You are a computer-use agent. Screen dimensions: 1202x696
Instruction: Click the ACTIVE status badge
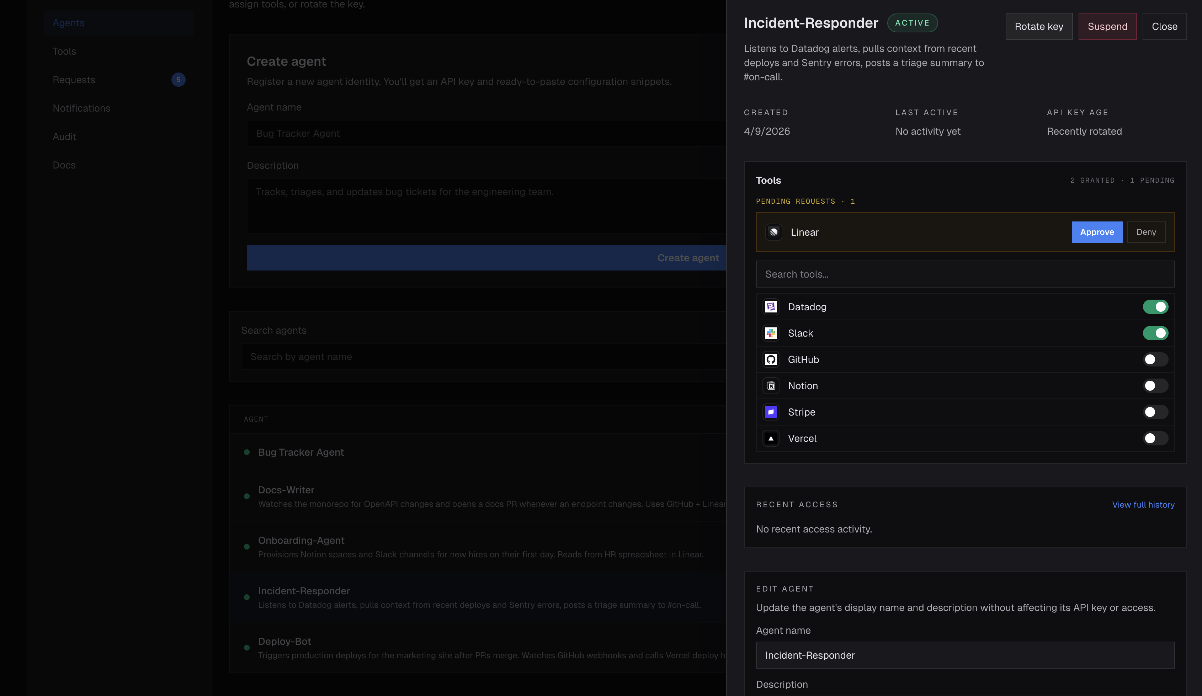click(912, 22)
